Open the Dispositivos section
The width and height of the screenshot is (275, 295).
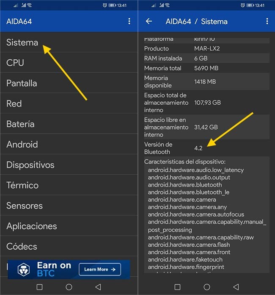(x=69, y=164)
